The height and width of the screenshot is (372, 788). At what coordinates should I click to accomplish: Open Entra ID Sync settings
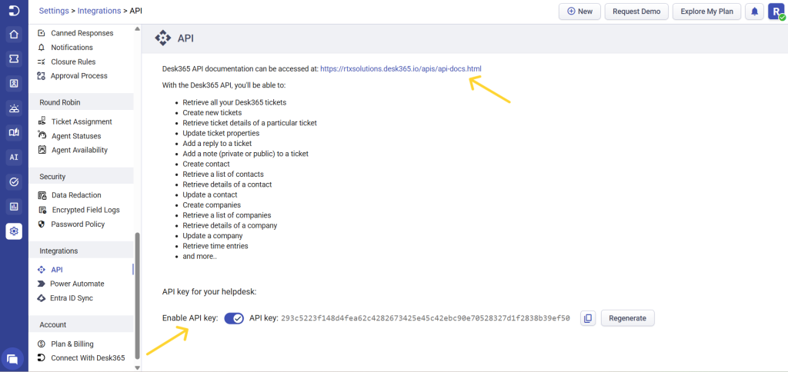(x=72, y=297)
